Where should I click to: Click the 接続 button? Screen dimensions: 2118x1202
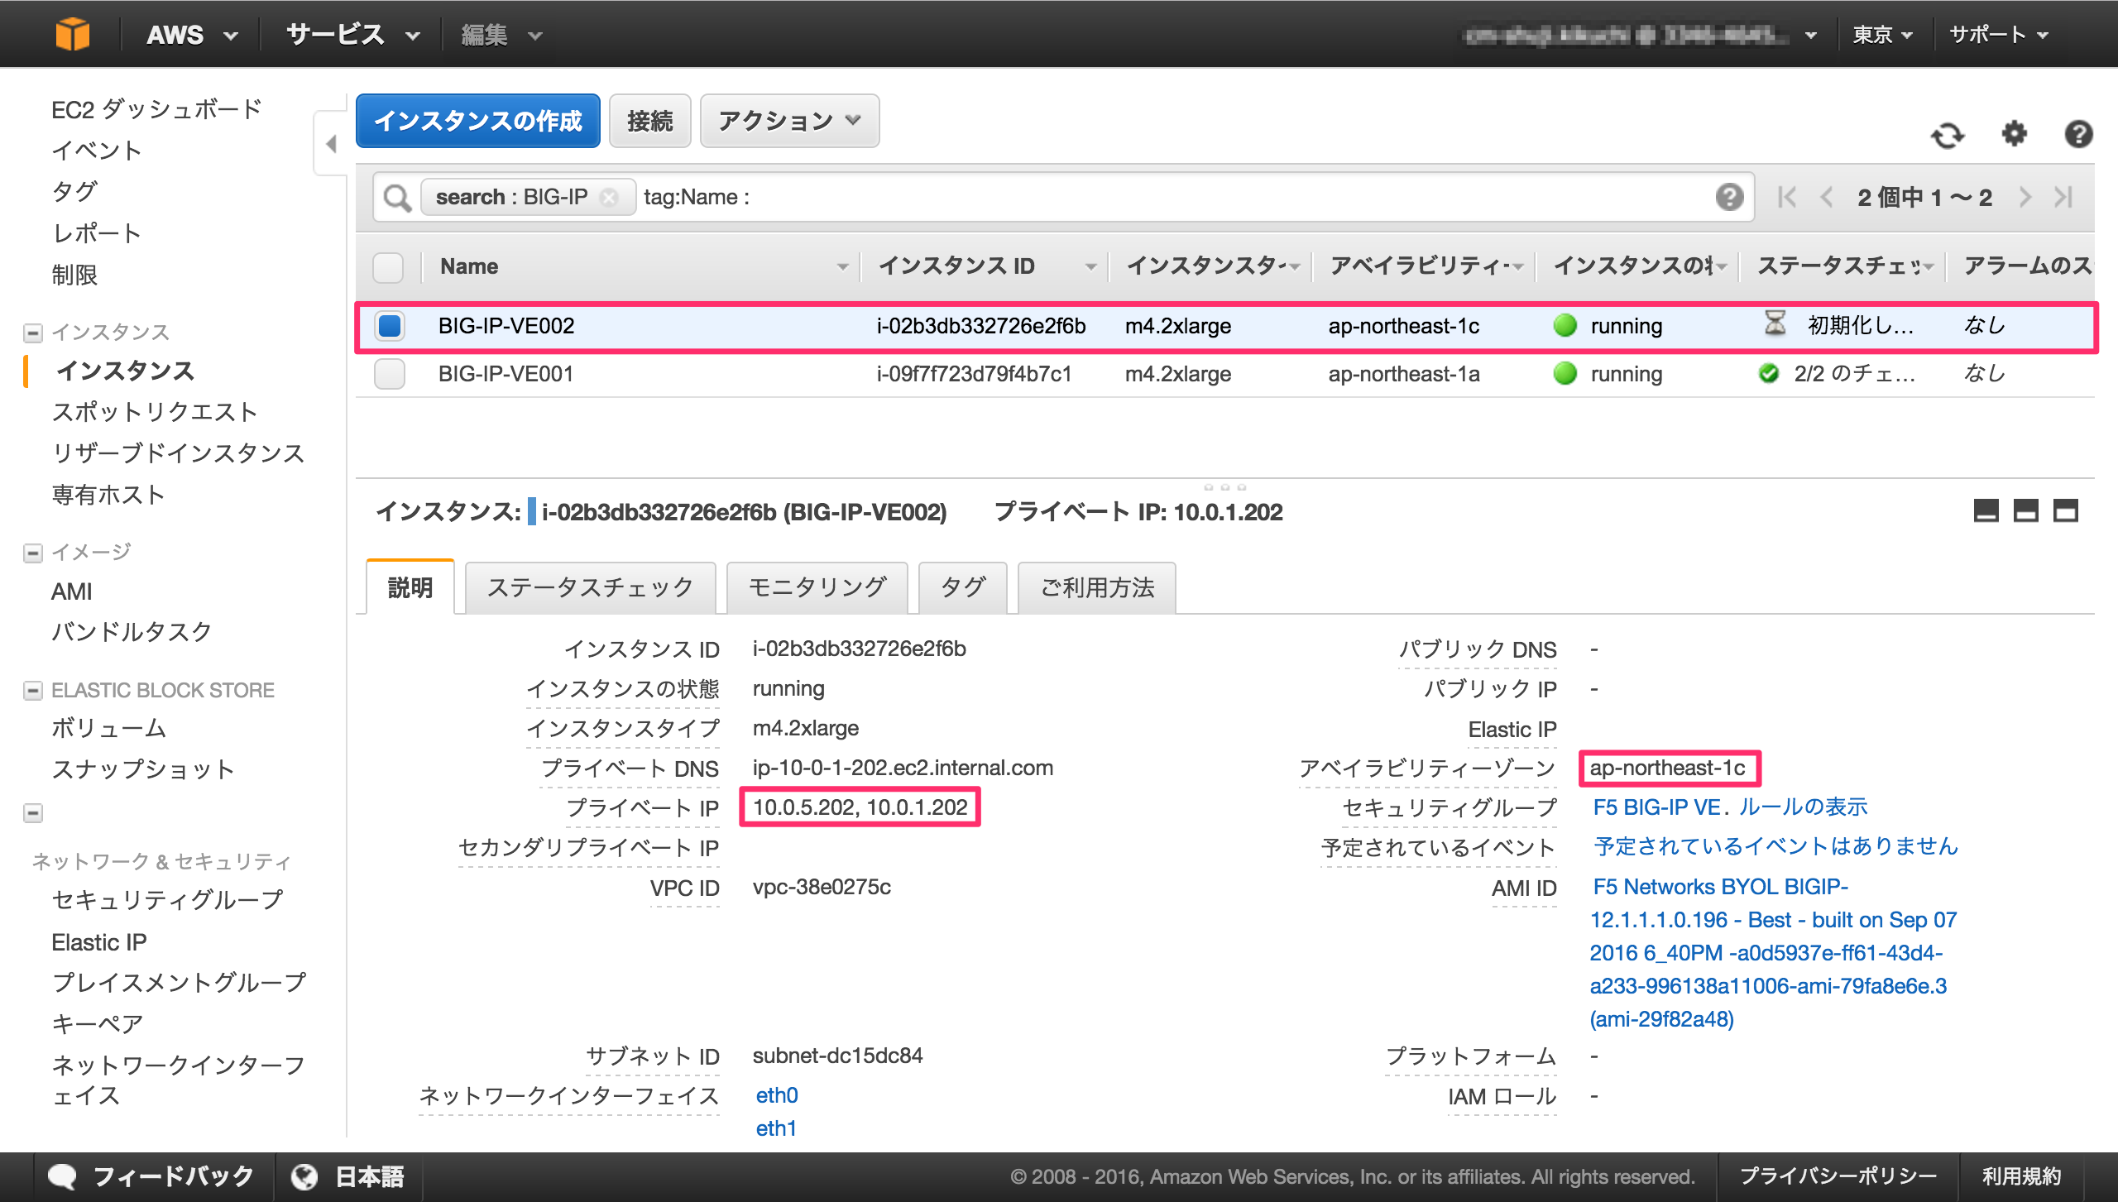[x=649, y=121]
